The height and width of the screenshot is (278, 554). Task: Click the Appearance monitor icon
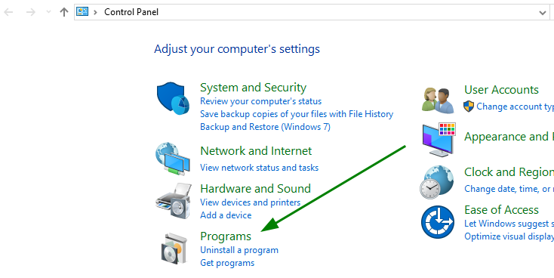click(x=439, y=140)
